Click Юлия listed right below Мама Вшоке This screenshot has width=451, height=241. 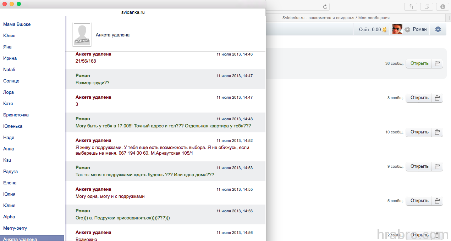click(9, 36)
